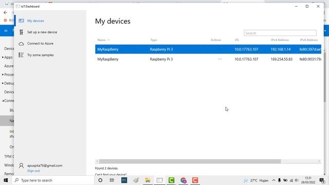
Task: Click the Azure cloud icon
Action: pyautogui.click(x=21, y=44)
